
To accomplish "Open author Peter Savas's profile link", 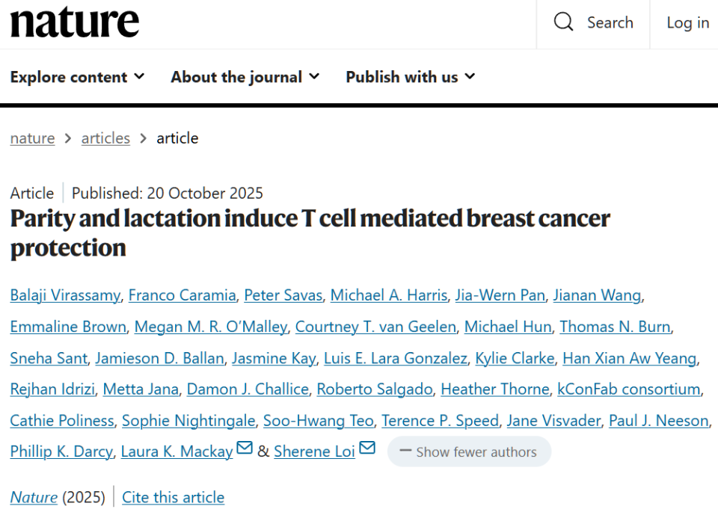I will point(283,295).
